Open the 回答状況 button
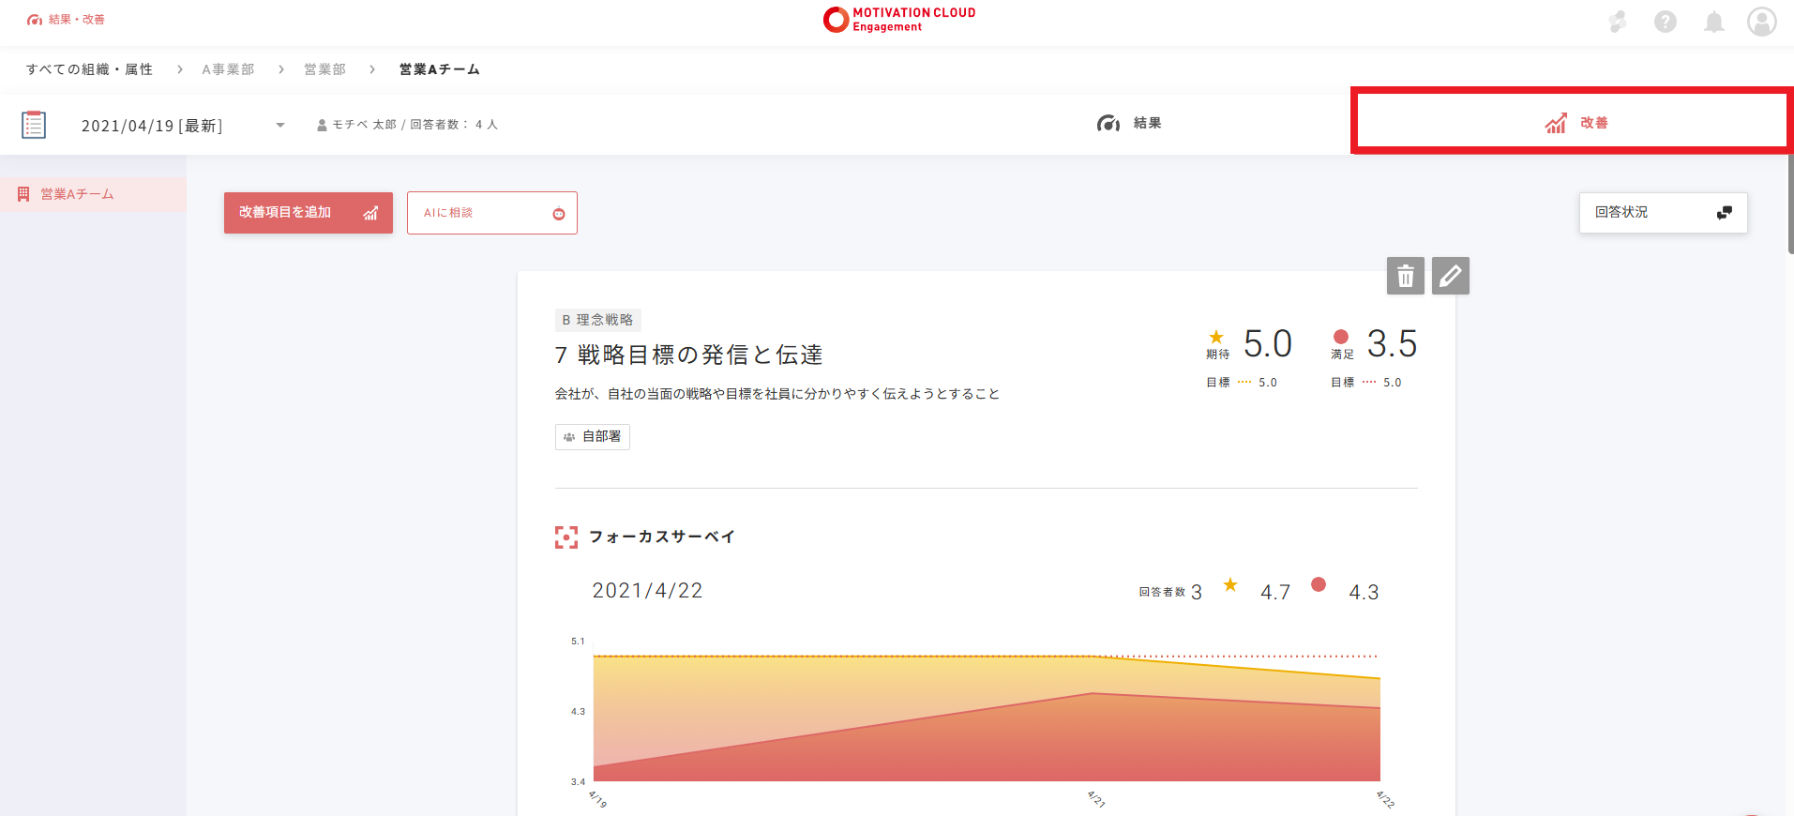Screen dimensions: 1794x816 [x=1662, y=213]
